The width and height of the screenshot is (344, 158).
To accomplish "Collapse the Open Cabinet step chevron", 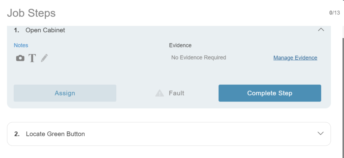I will coord(321,30).
